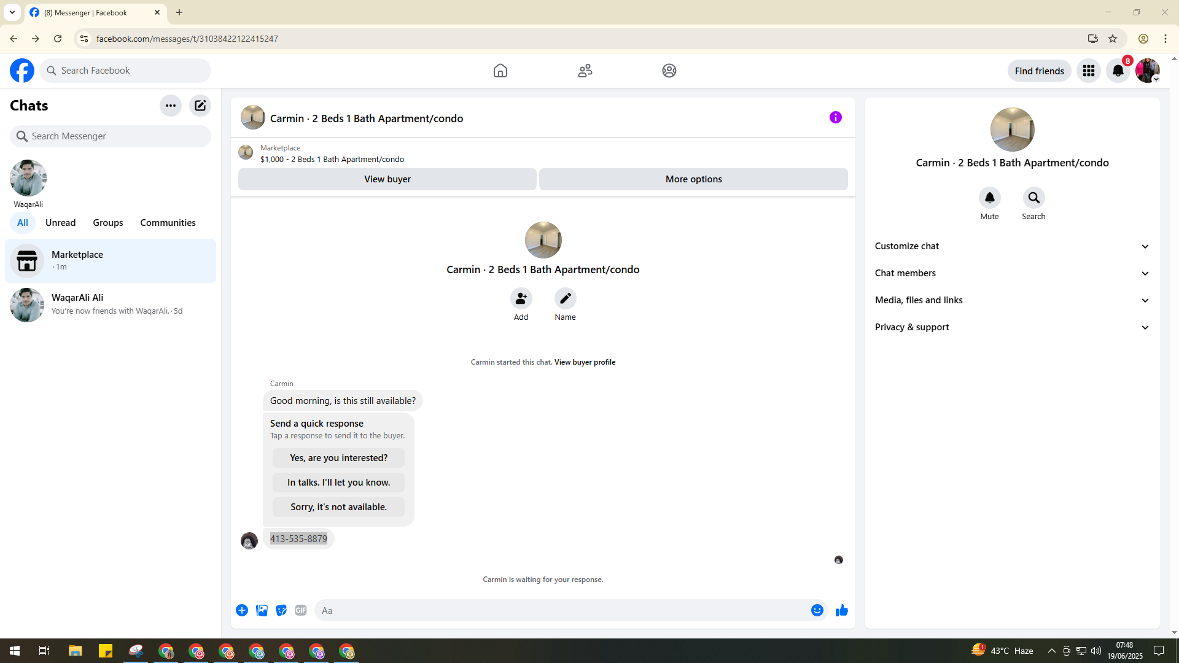The width and height of the screenshot is (1179, 663).
Task: Open Task View on taskbar
Action: coord(44,651)
